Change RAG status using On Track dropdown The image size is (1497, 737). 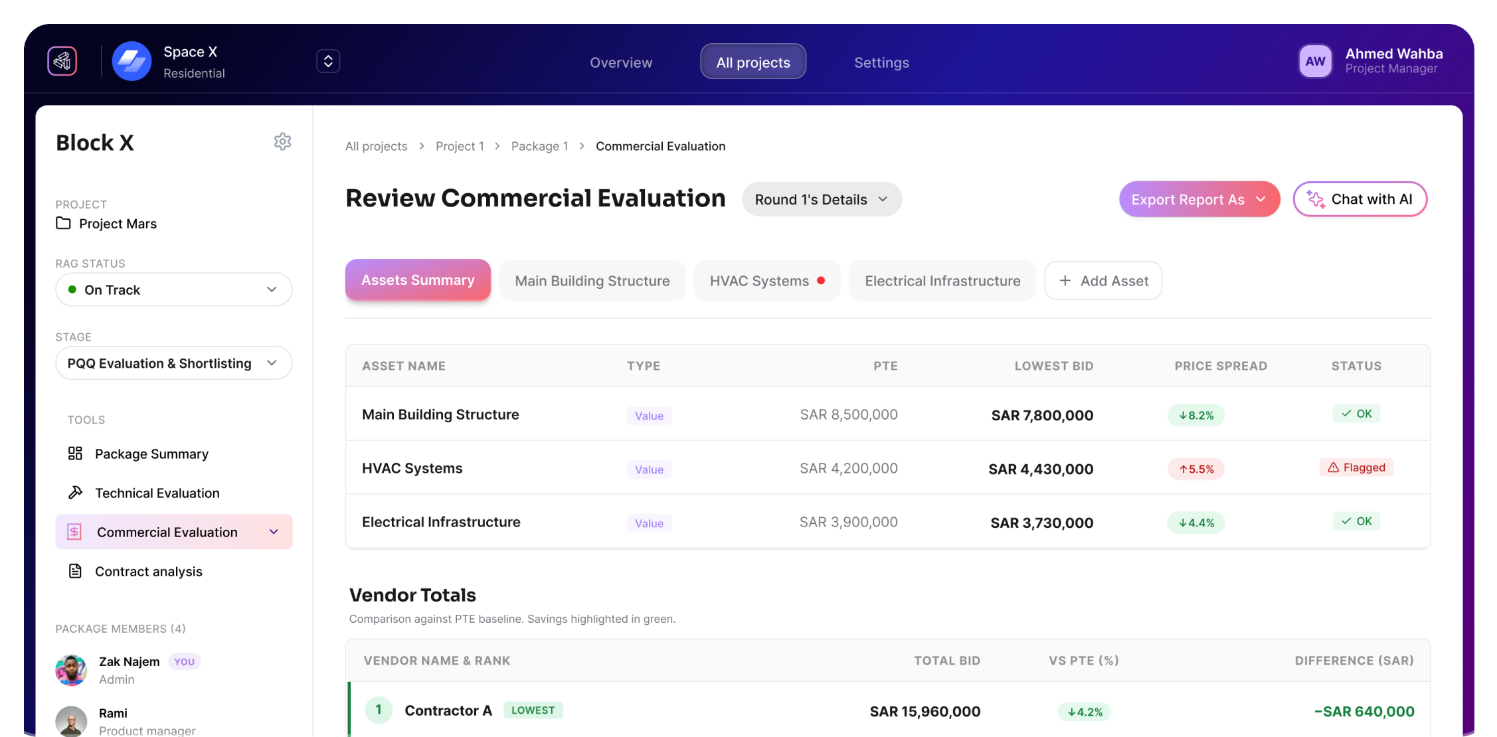[x=173, y=289]
